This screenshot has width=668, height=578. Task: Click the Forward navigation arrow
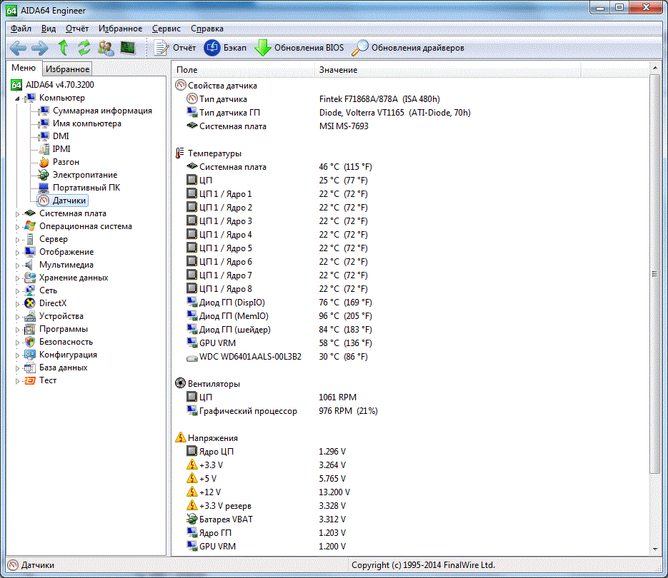(x=39, y=48)
